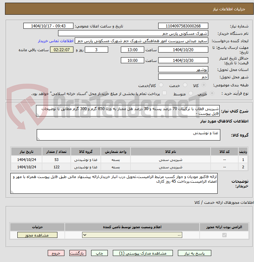
Task: Click the resize handle of توضیحات خریدار box
Action: pos(12,192)
